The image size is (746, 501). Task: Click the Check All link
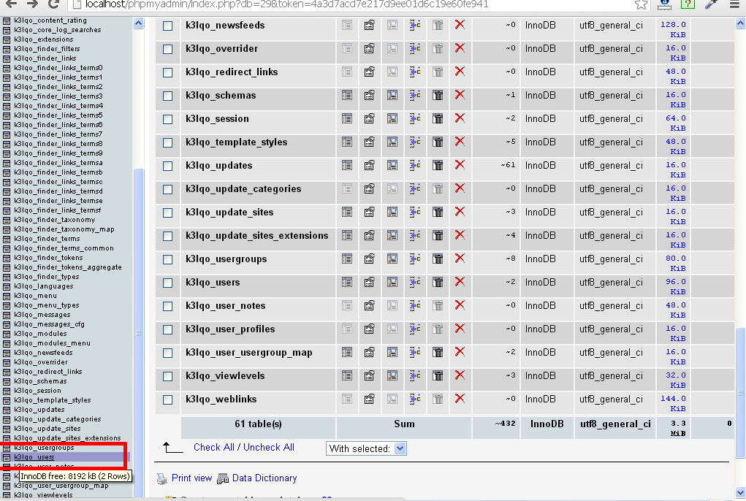pyautogui.click(x=214, y=447)
